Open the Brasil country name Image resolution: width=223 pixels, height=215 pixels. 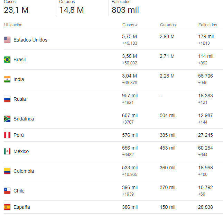19,60
